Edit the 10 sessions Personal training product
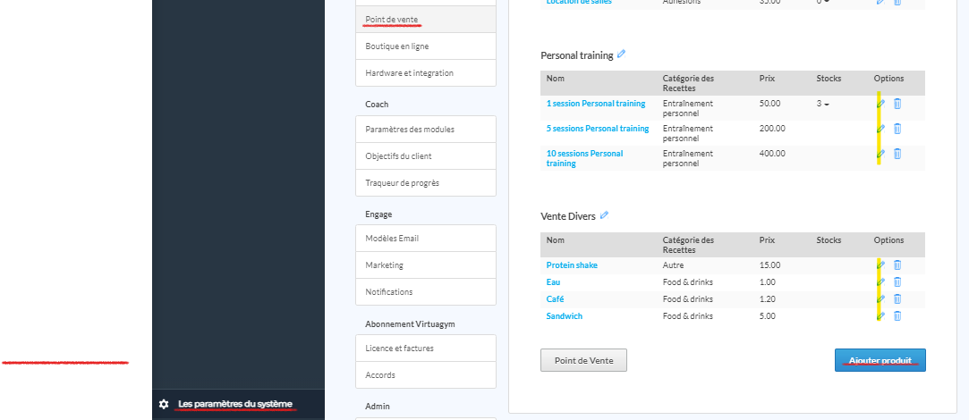969x420 pixels. 881,153
